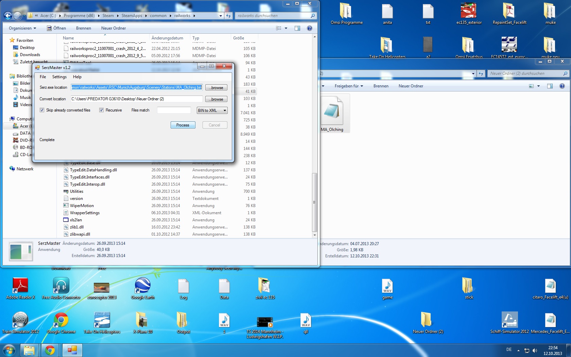
Task: Toggle the Recursive checkbox
Action: (x=101, y=110)
